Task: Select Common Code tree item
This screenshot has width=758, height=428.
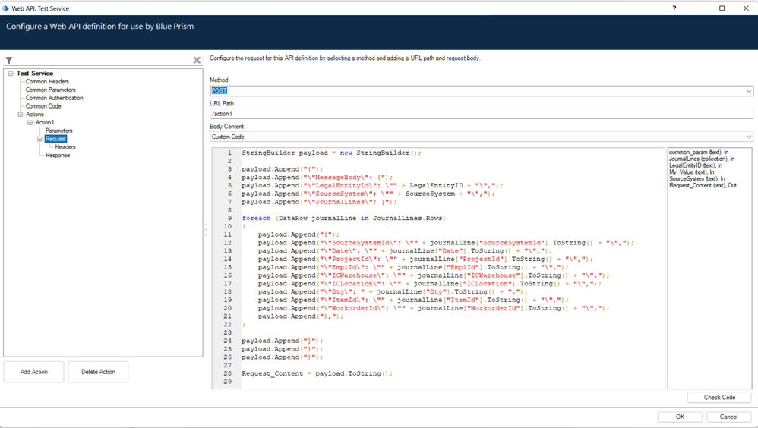Action: 43,106
